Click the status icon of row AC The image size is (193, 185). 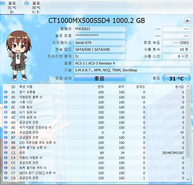[x=6, y=117]
